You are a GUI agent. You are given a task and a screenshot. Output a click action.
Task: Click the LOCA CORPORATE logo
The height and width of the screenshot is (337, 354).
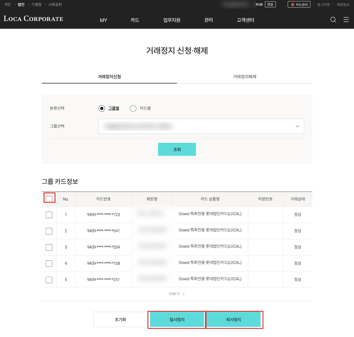(x=33, y=19)
